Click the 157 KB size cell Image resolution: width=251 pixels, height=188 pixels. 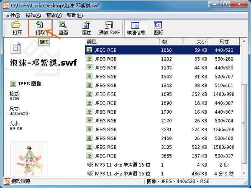click(200, 156)
